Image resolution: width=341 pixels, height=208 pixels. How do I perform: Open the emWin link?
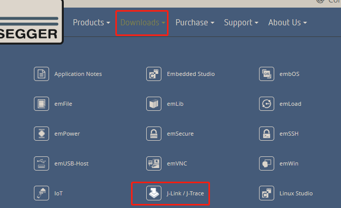coord(289,163)
